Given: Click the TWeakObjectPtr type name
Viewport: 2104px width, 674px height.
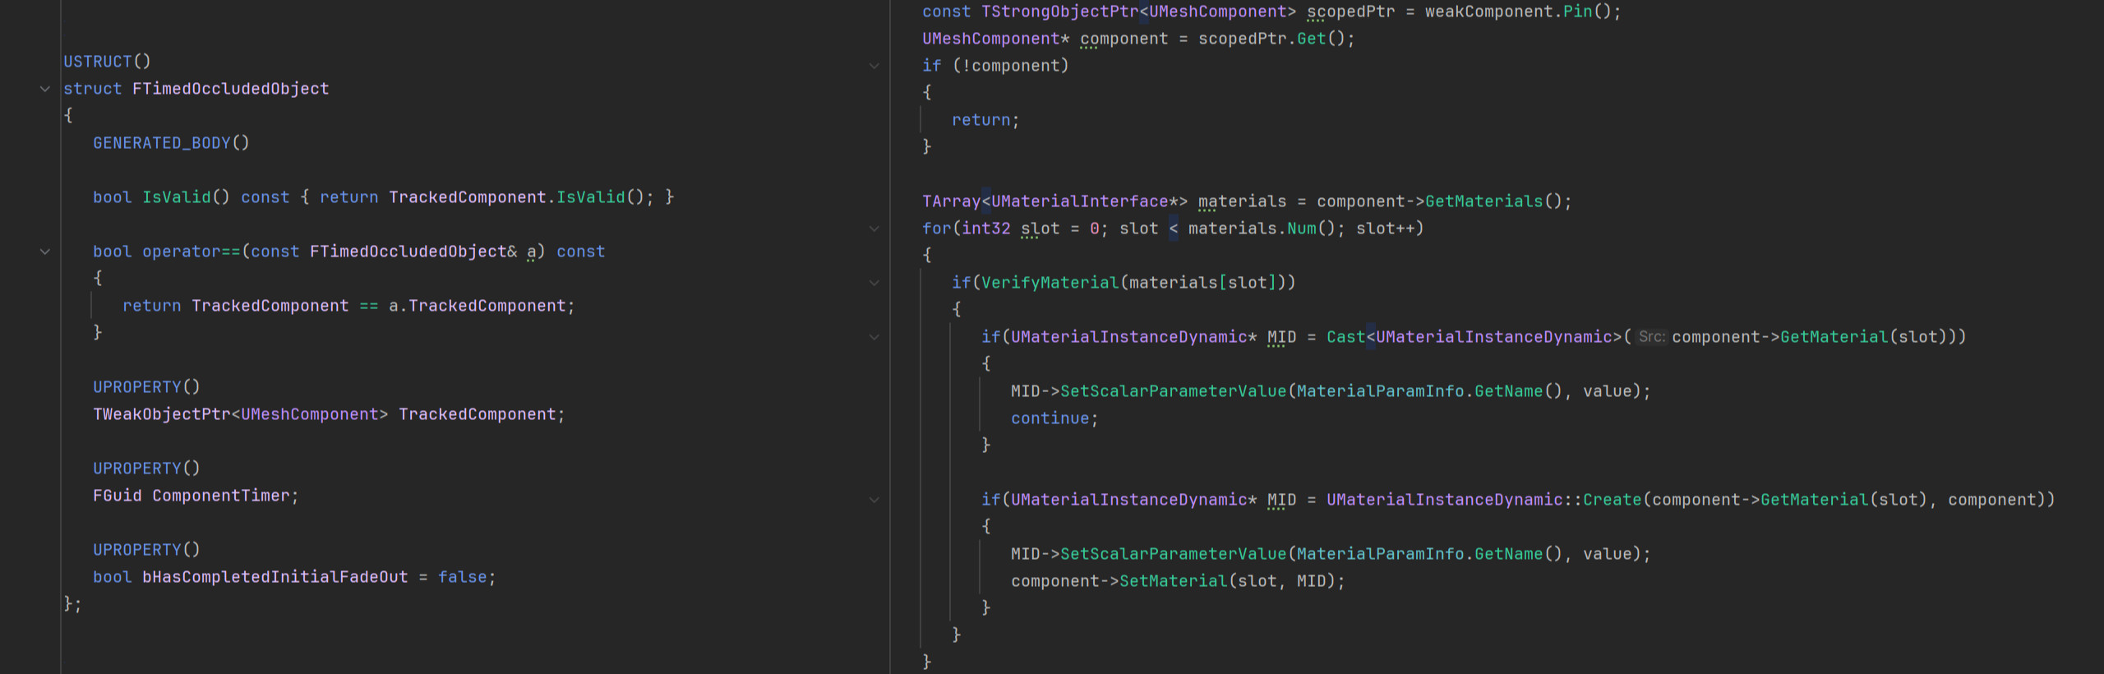Looking at the screenshot, I should (162, 414).
